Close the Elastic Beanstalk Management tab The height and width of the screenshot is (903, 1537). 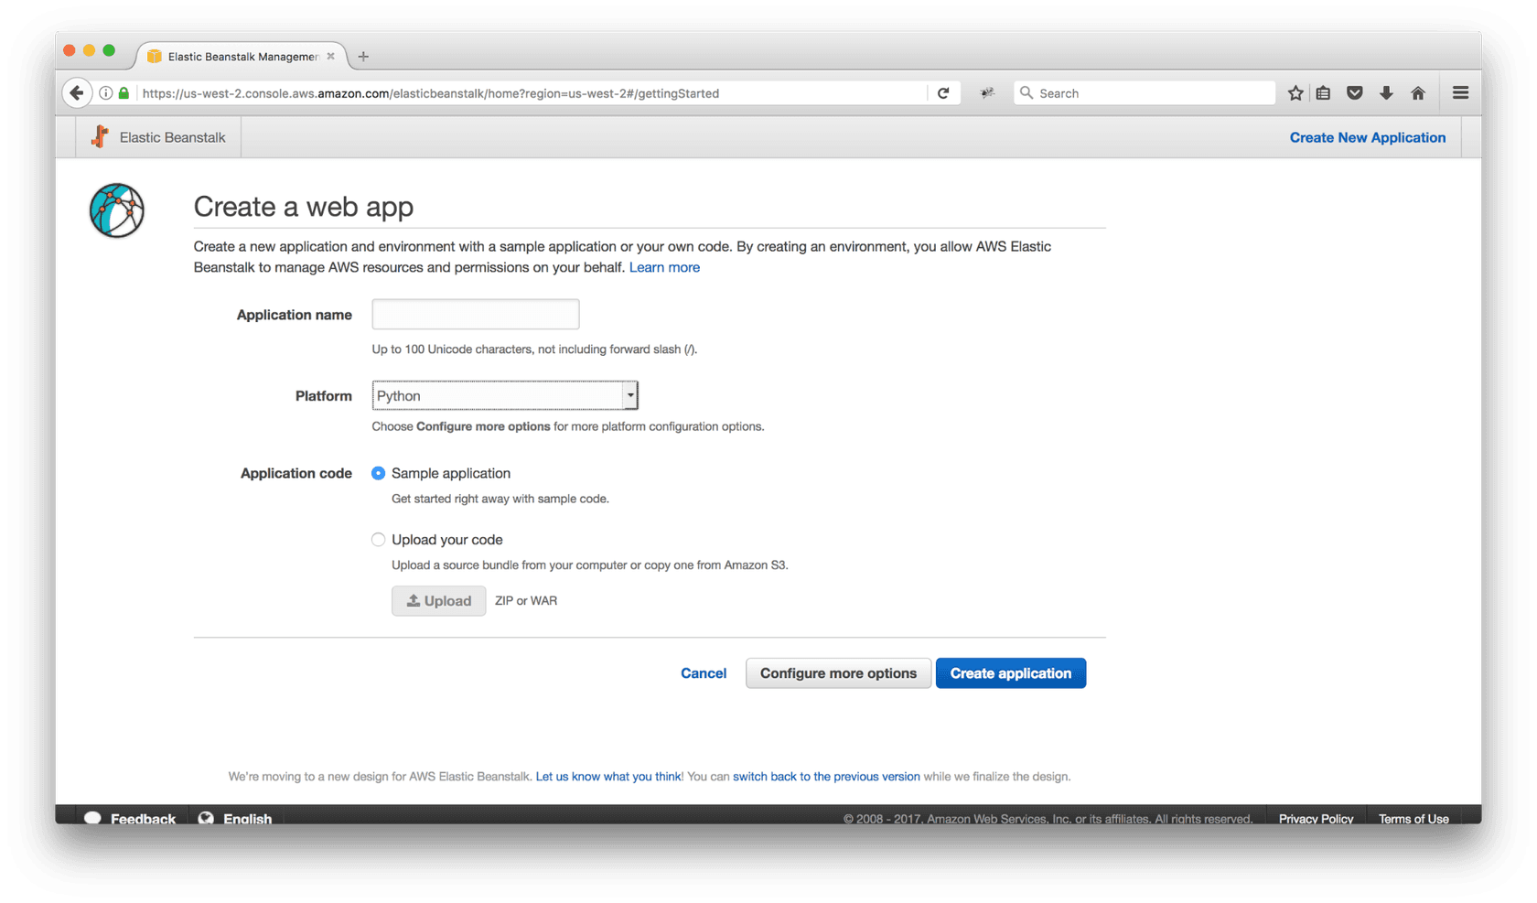tap(330, 57)
